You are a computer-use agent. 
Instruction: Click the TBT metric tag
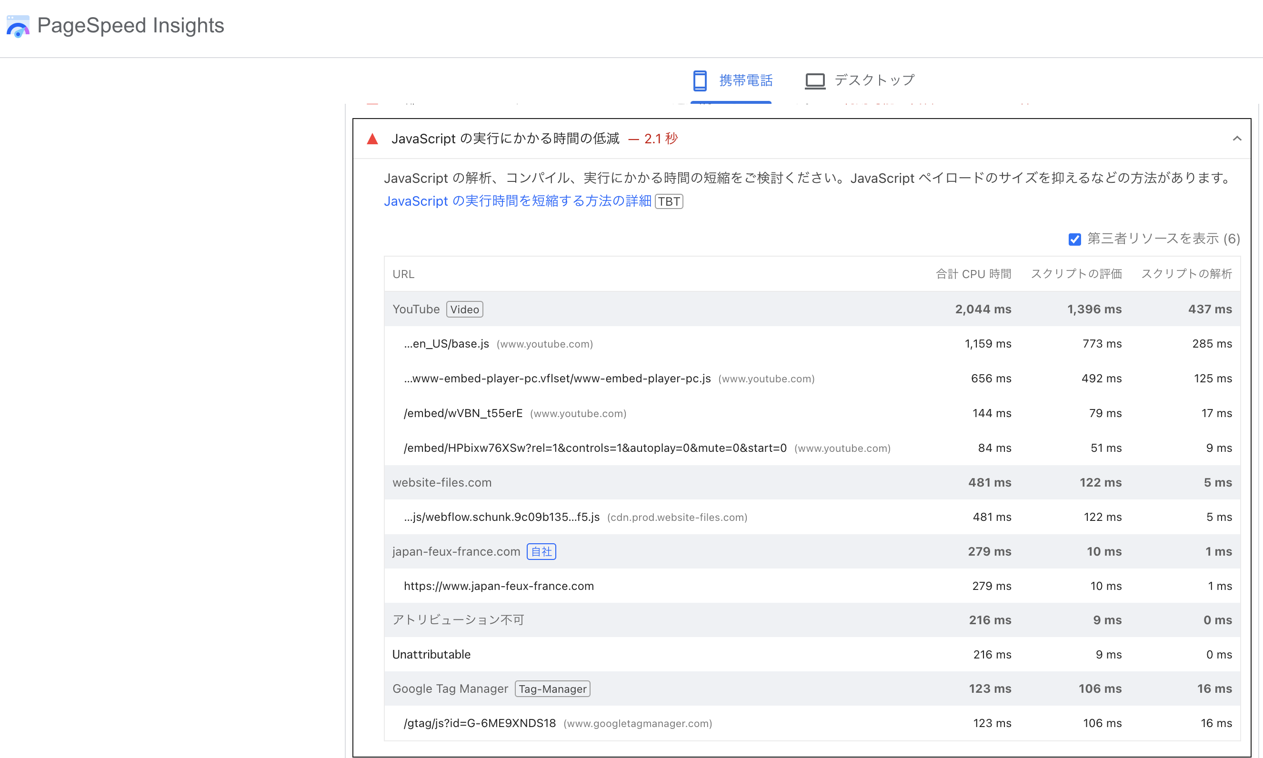pyautogui.click(x=669, y=202)
